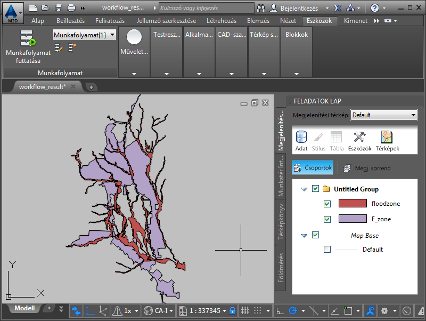The height and width of the screenshot is (321, 426).
Task: Uncheck the floodzone layer checkbox
Action: click(x=327, y=204)
